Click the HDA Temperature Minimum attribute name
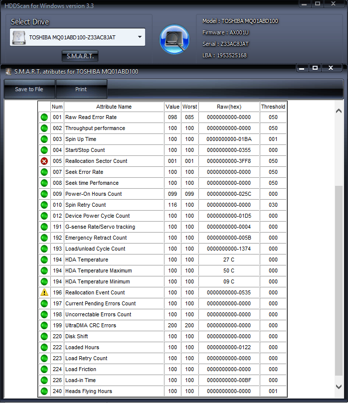Image resolution: width=348 pixels, height=403 pixels. pos(98,281)
